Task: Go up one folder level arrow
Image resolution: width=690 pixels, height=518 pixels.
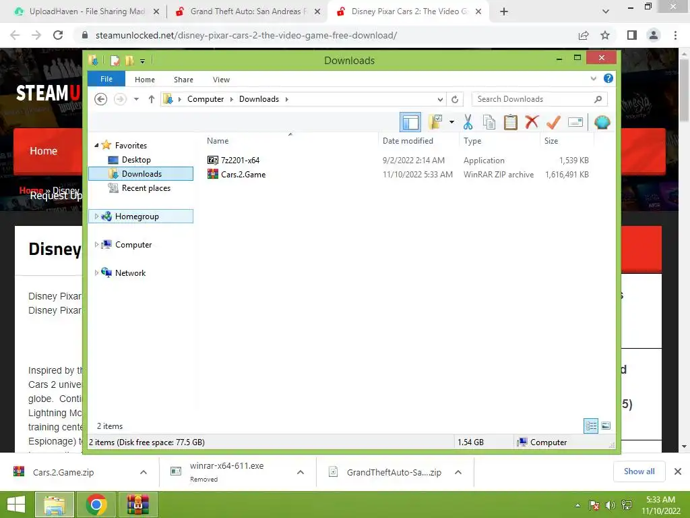Action: 152,99
